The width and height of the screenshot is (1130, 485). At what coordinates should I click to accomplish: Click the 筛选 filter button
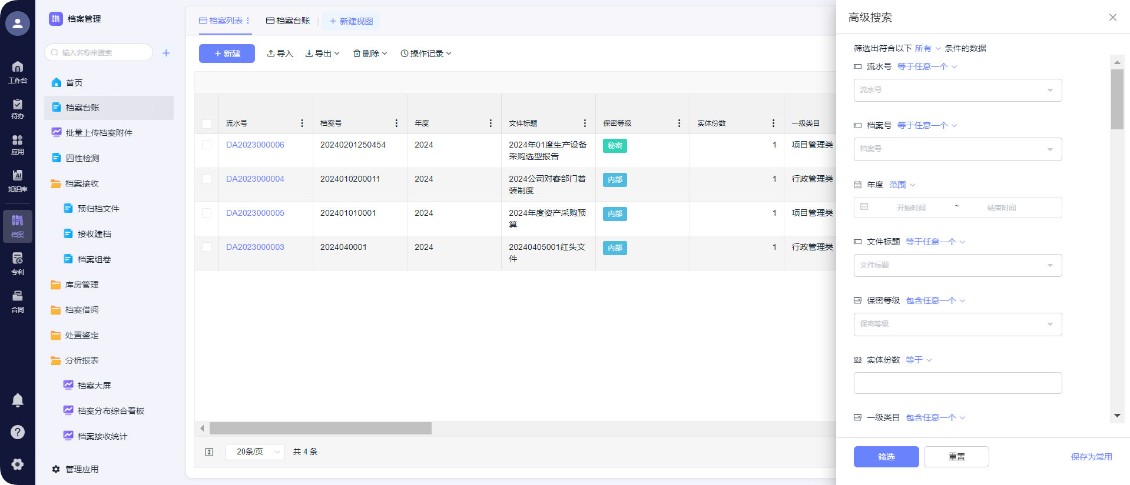pos(886,457)
